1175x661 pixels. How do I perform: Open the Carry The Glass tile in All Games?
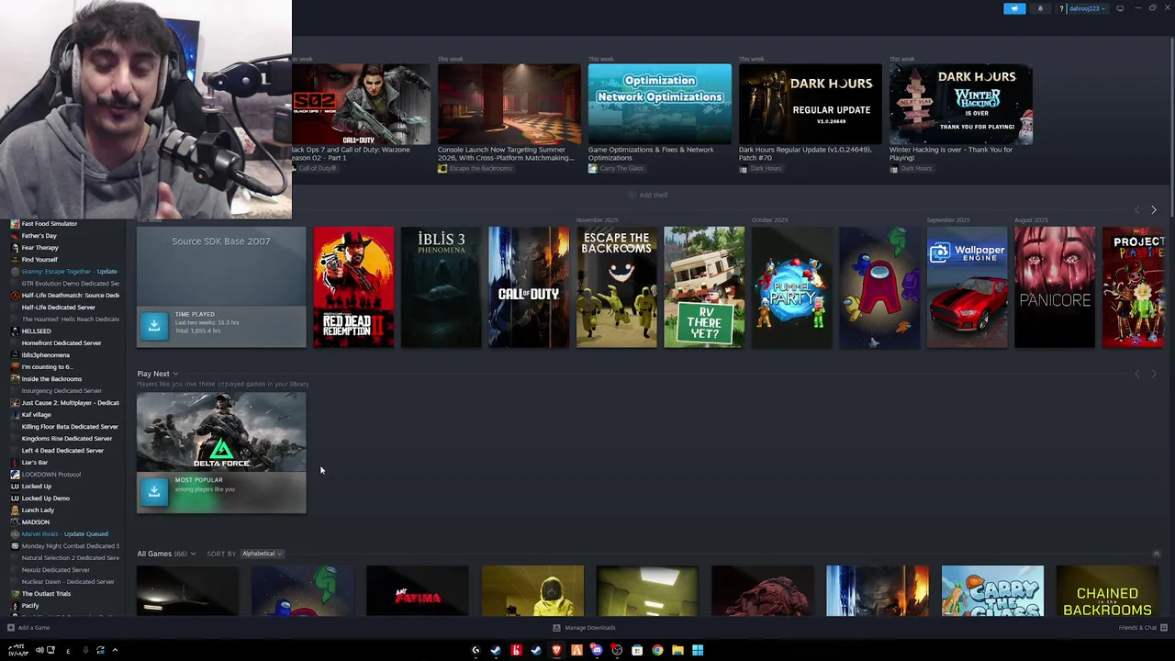pyautogui.click(x=992, y=590)
